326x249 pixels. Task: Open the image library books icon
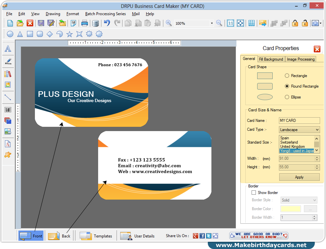click(8, 74)
